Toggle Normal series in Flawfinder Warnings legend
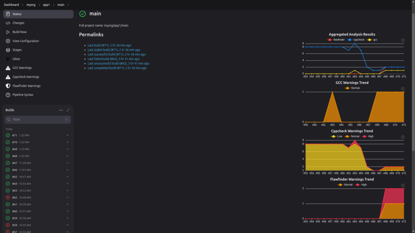The height and width of the screenshot is (233, 415). (x=345, y=184)
